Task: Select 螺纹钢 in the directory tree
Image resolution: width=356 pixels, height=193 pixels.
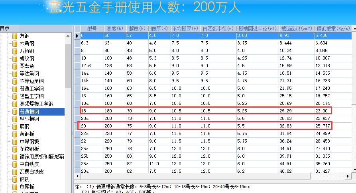Action: (x=27, y=59)
